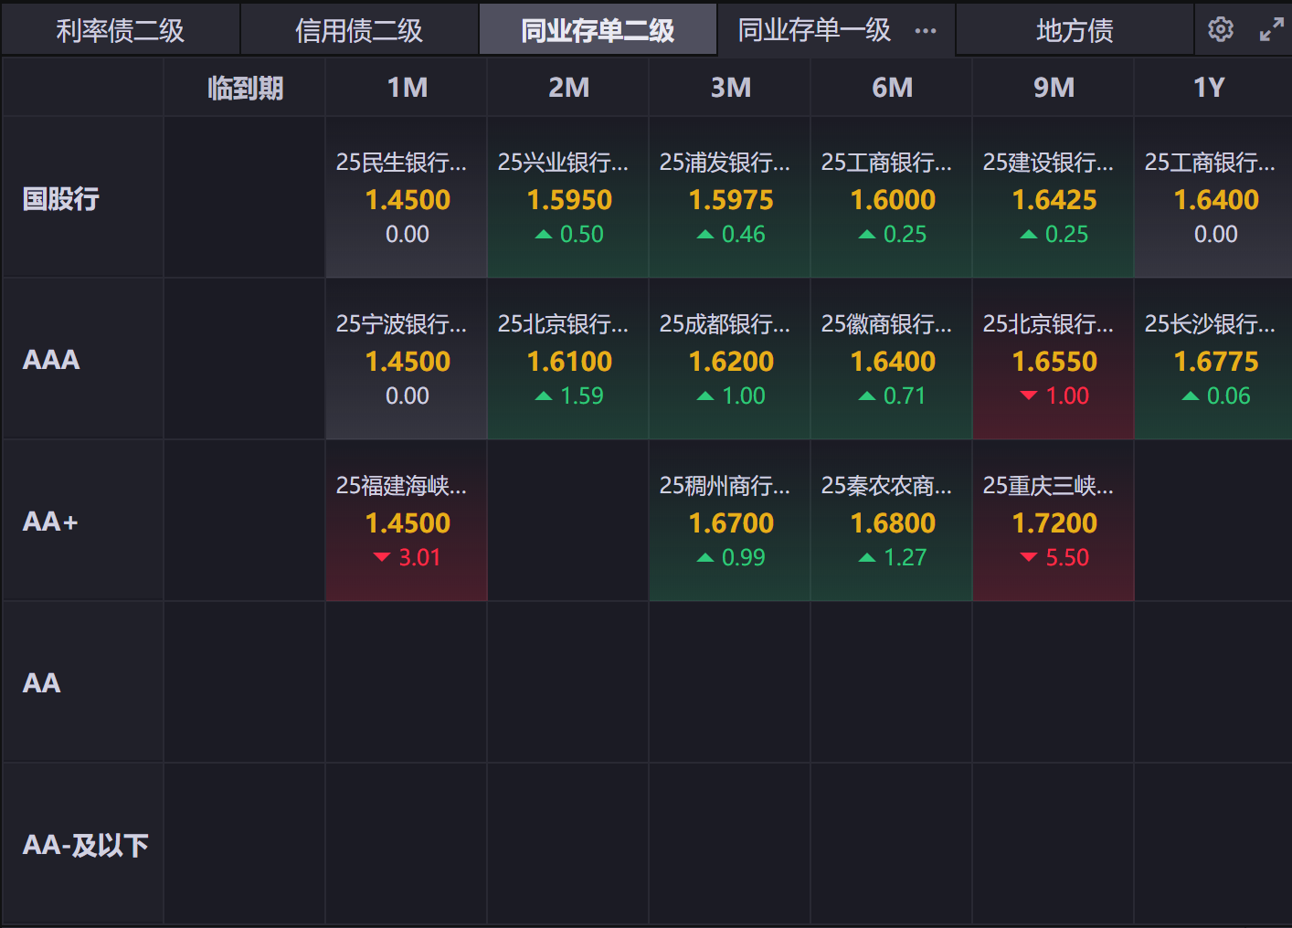
Task: Open the settings gear icon
Action: coord(1220,30)
